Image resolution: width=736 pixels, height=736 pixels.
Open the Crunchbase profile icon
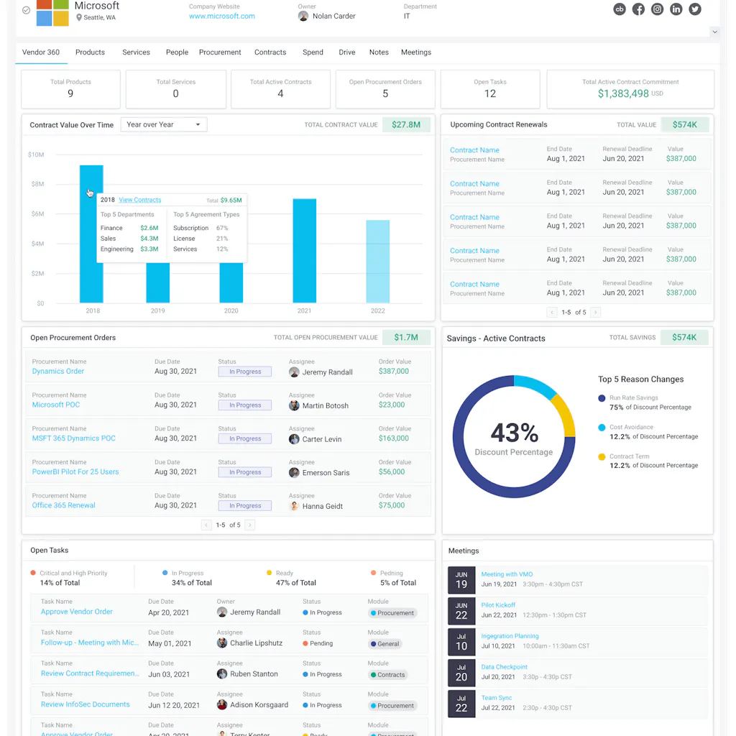coord(620,9)
